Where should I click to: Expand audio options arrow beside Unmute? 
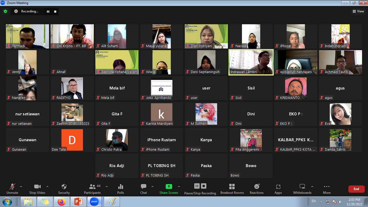pyautogui.click(x=21, y=186)
